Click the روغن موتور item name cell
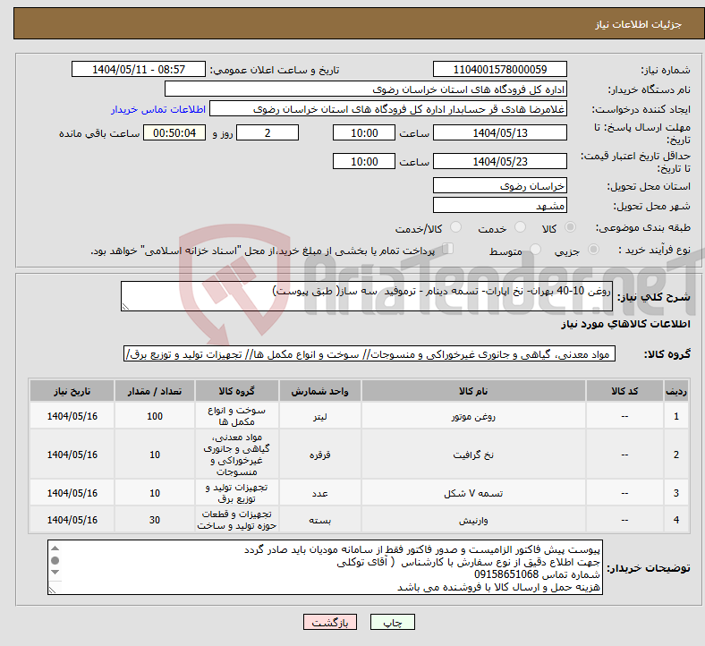 pos(473,416)
